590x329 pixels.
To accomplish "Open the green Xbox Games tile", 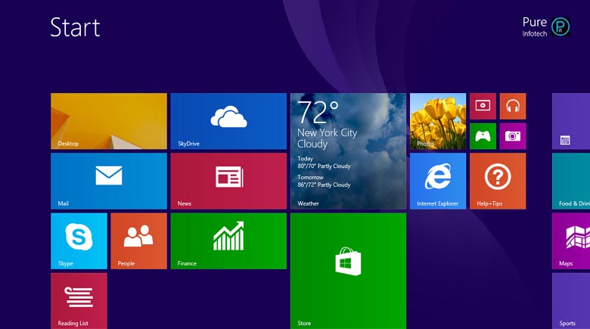I will [x=483, y=136].
